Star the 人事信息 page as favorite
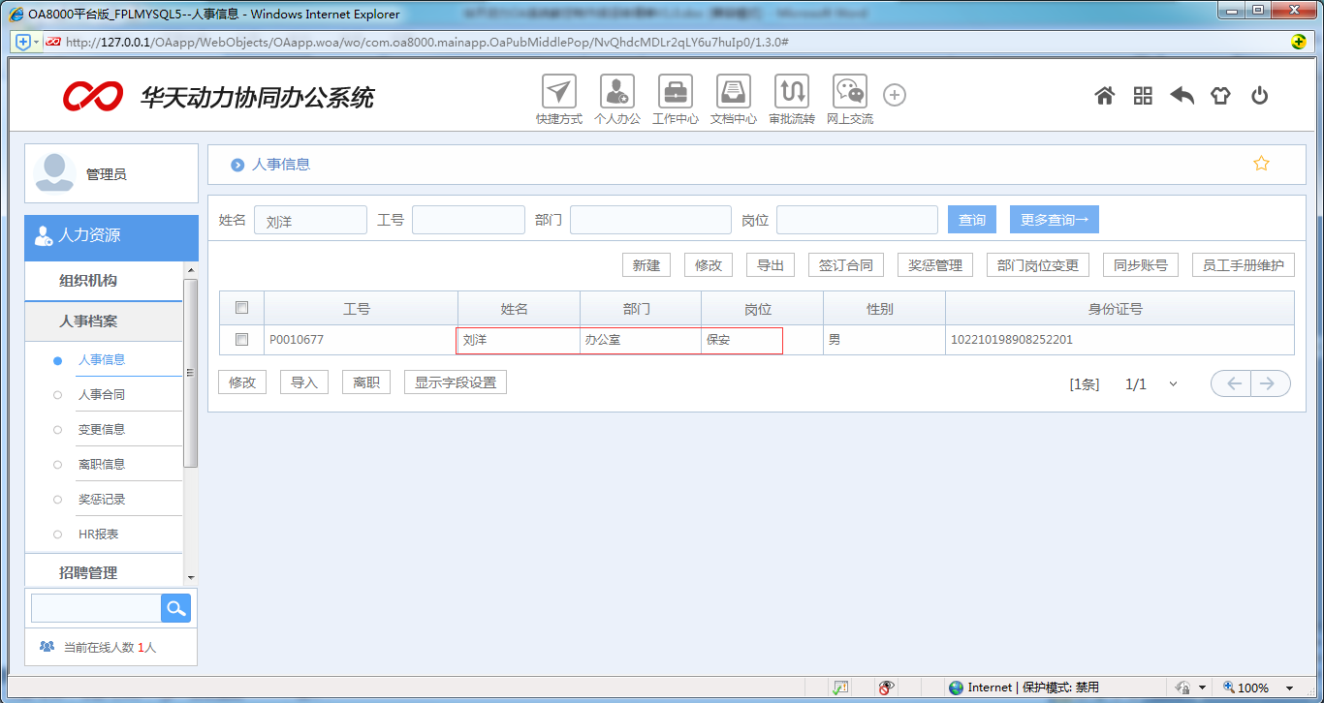Screen dimensions: 1324x703 pos(1261,163)
